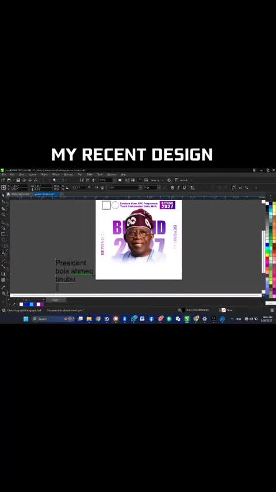Pick the purple swatch in document palette
Screen dimensions: 276x492
(42, 304)
